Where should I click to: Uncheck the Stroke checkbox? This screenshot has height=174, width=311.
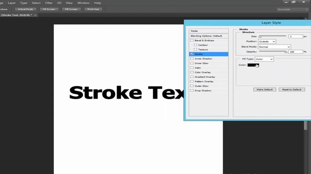(x=192, y=54)
